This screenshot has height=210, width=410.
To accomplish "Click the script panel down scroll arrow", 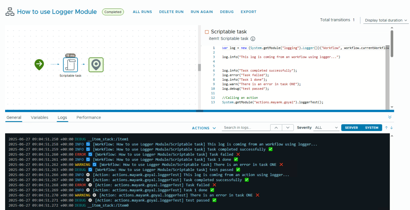I will [392, 107].
